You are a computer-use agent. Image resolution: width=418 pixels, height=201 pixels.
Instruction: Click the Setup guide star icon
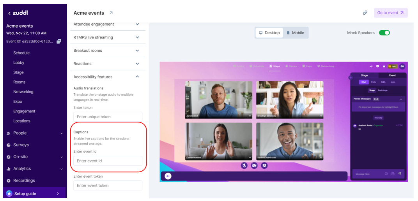click(9, 194)
